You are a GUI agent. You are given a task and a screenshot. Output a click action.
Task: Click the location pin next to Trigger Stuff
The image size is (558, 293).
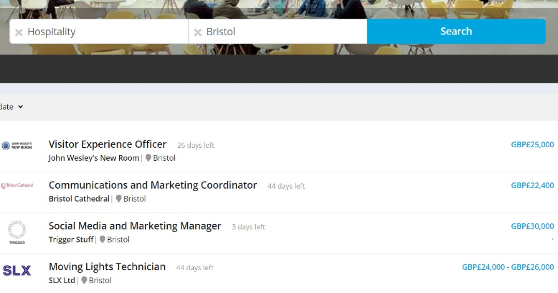click(x=102, y=239)
